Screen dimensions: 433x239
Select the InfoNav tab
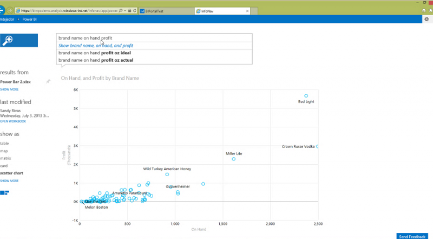[x=222, y=11]
